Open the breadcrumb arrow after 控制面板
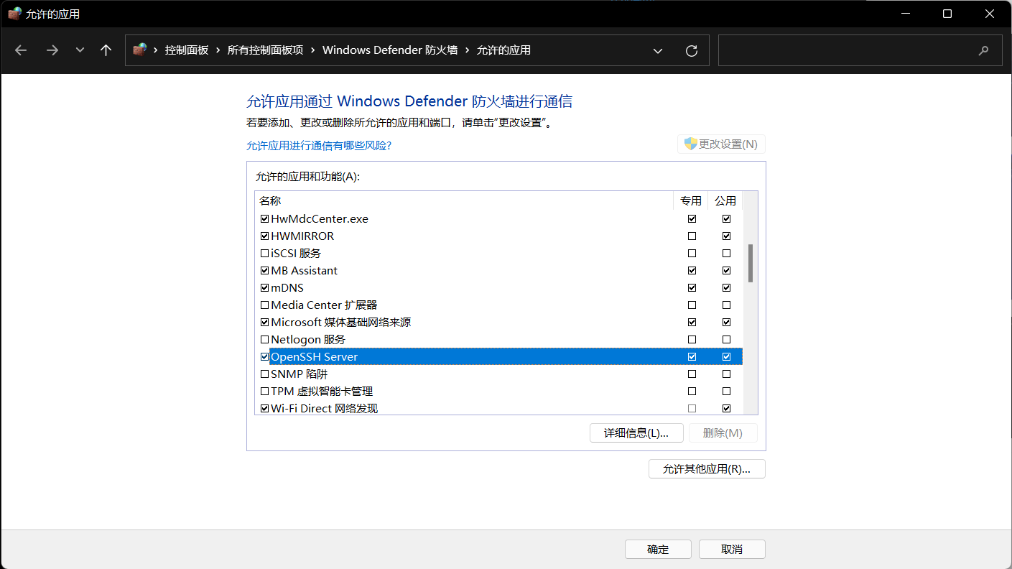The width and height of the screenshot is (1012, 569). (218, 50)
